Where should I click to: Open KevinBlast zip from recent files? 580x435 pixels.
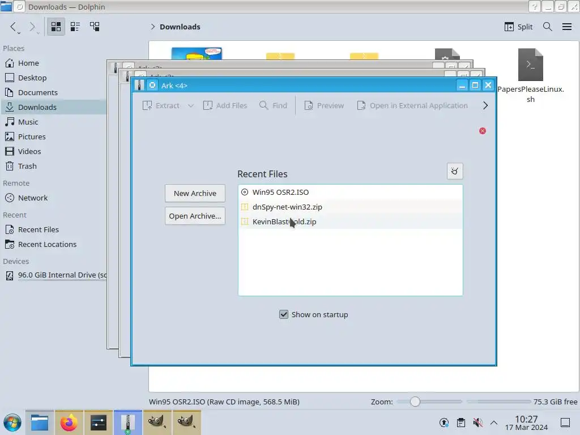(350, 222)
